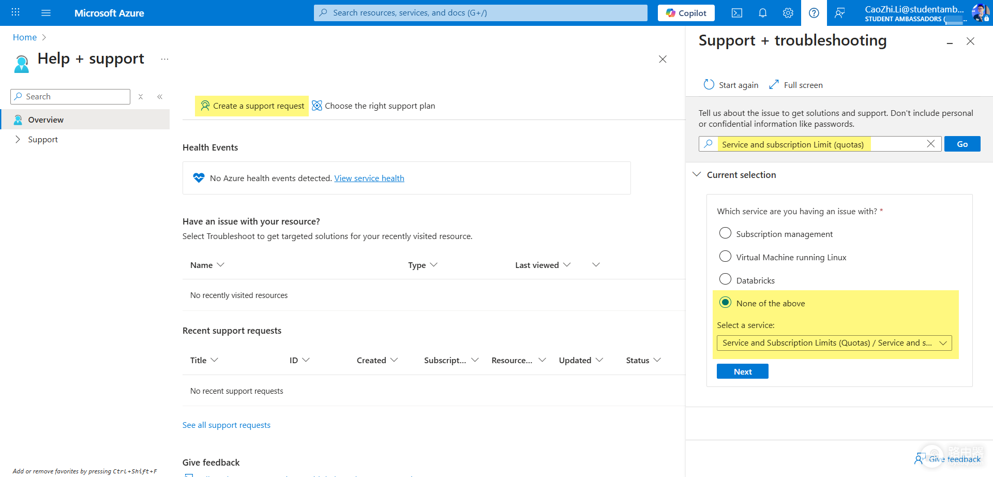Click the issue description search field

tap(820, 144)
